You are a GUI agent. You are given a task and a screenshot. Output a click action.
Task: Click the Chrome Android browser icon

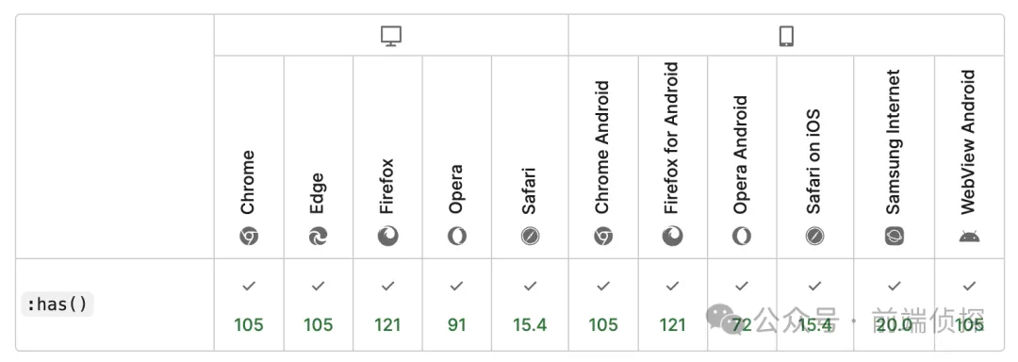pyautogui.click(x=603, y=236)
